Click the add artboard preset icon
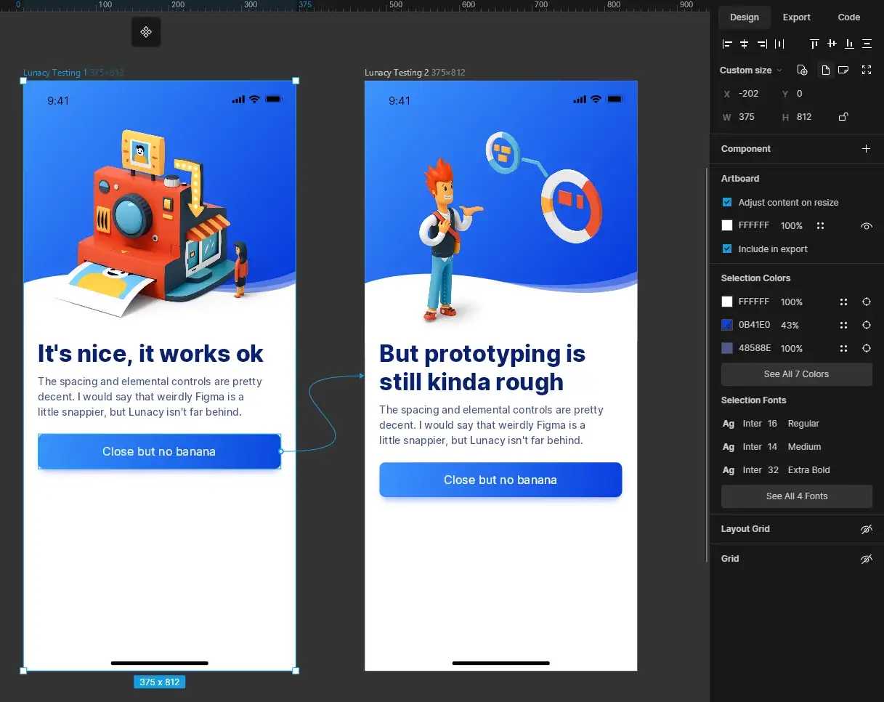884x702 pixels. 802,70
